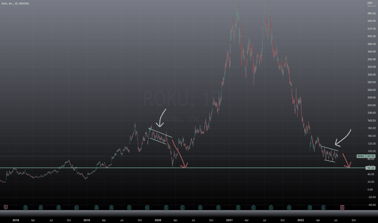
Task: Click the 2019 year label on the time axis
Action: pyautogui.click(x=86, y=220)
